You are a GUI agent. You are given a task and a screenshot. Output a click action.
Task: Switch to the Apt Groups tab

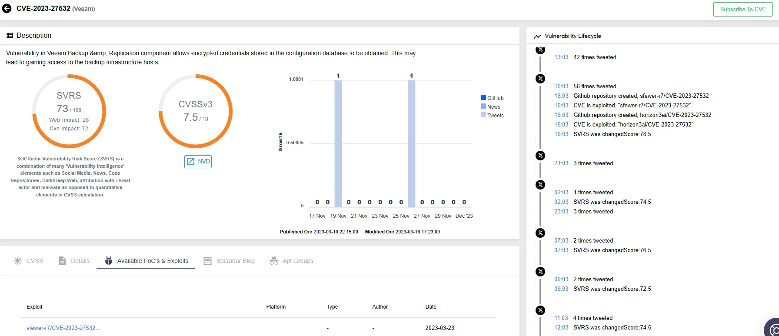[292, 261]
